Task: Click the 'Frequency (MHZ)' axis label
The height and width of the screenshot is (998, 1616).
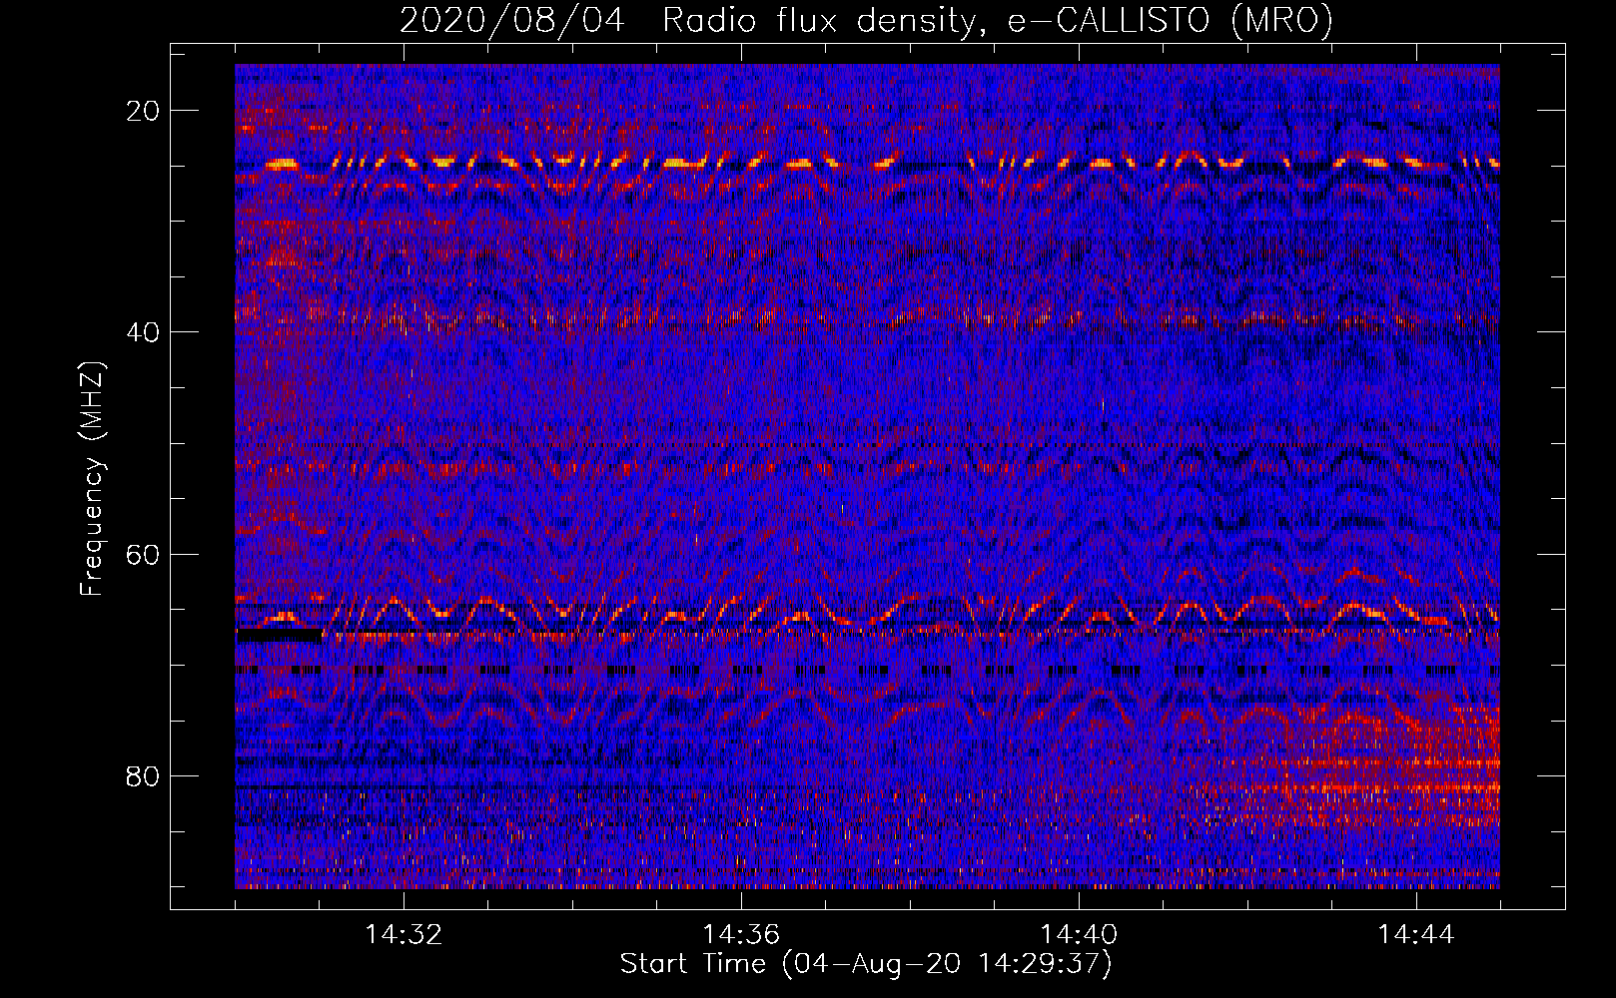Action: [x=92, y=478]
